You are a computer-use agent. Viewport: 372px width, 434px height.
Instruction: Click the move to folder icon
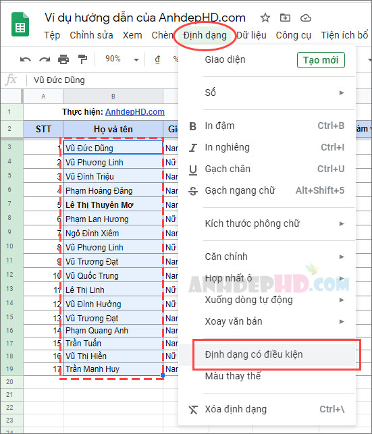tap(285, 18)
